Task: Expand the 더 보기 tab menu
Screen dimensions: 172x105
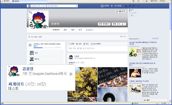Action: pyautogui.click(x=90, y=30)
